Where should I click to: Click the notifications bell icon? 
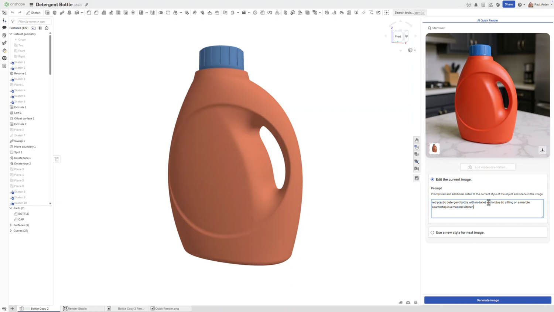pyautogui.click(x=476, y=5)
